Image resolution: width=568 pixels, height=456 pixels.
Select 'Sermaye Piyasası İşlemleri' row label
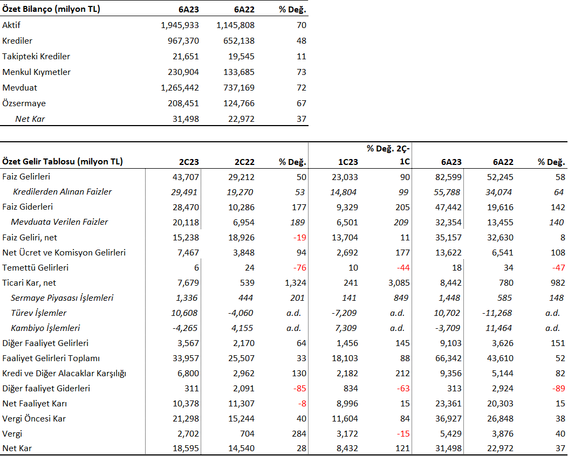click(x=62, y=298)
